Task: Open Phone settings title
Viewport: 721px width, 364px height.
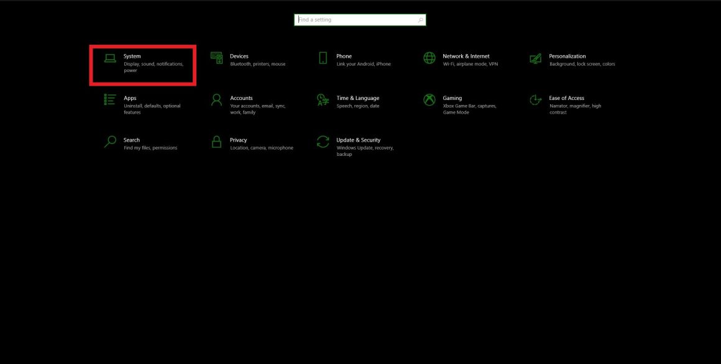Action: click(344, 56)
